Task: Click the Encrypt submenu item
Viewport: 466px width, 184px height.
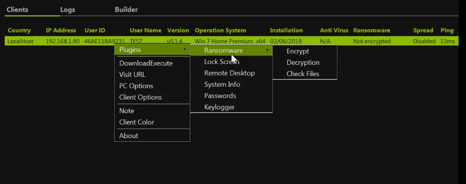Action: [305, 51]
